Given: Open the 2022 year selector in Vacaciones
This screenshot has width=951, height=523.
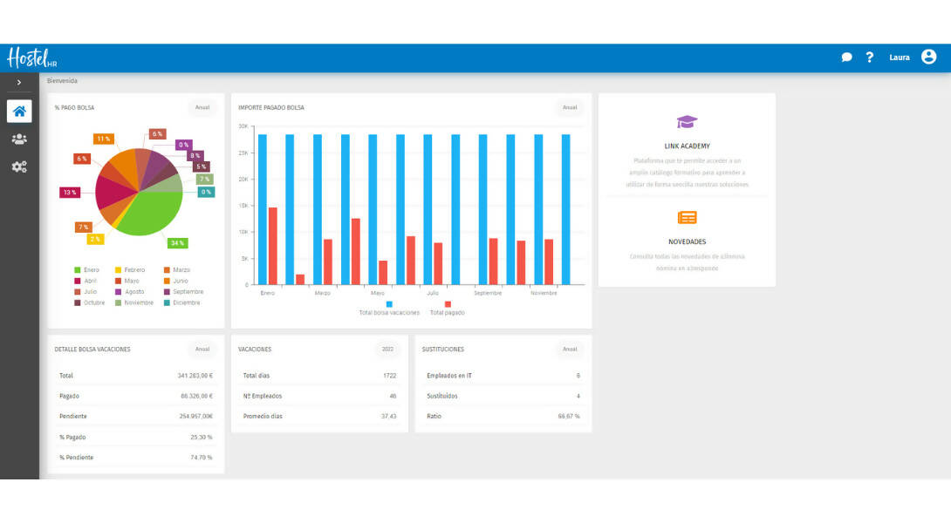Looking at the screenshot, I should click(x=387, y=349).
